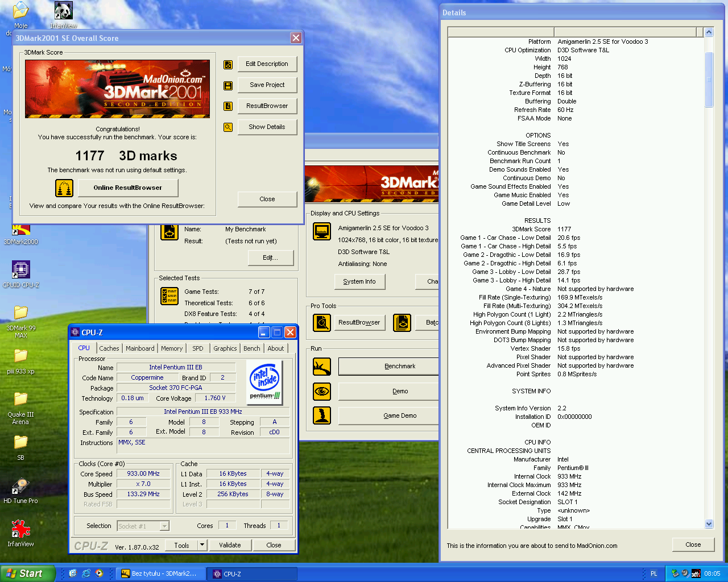This screenshot has height=582, width=728.
Task: Open the piii 933 xp folder
Action: [x=21, y=361]
